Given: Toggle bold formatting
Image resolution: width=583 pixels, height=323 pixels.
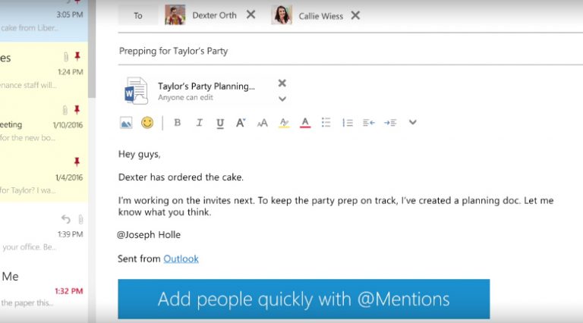Looking at the screenshot, I should pyautogui.click(x=178, y=123).
